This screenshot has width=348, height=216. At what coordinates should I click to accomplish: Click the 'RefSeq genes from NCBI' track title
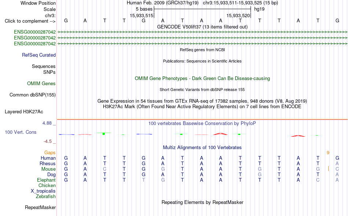[202, 50]
